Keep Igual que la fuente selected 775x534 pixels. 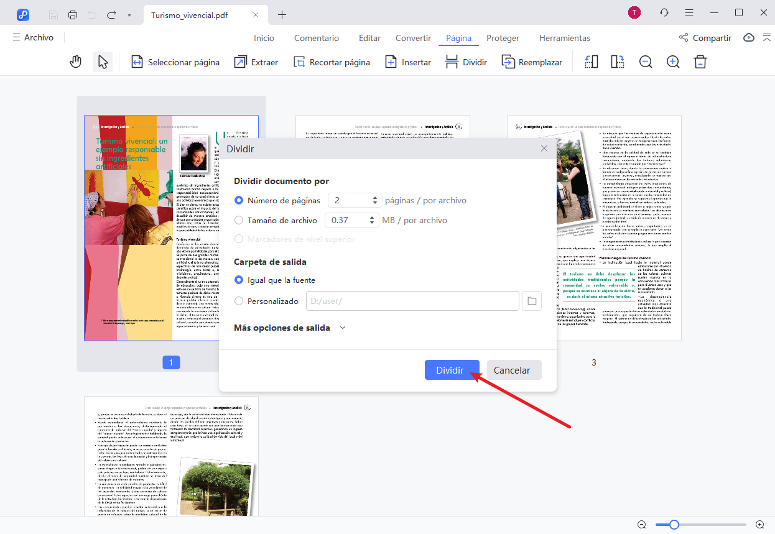[238, 280]
